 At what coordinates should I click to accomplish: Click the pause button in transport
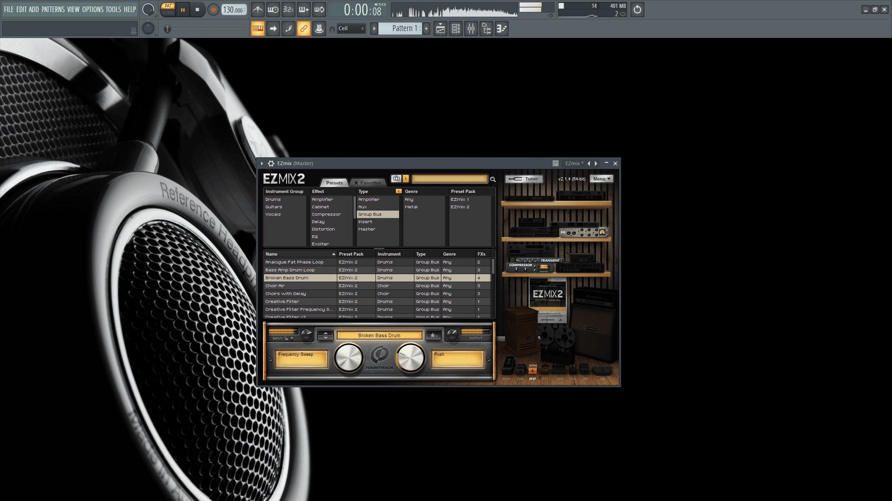183,10
